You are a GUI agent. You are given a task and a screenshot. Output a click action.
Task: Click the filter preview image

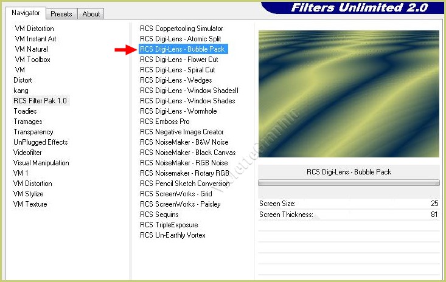(x=349, y=95)
